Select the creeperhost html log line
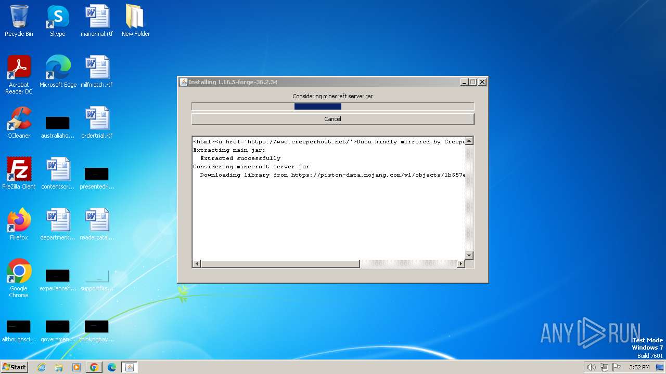This screenshot has width=666, height=374. tap(329, 142)
